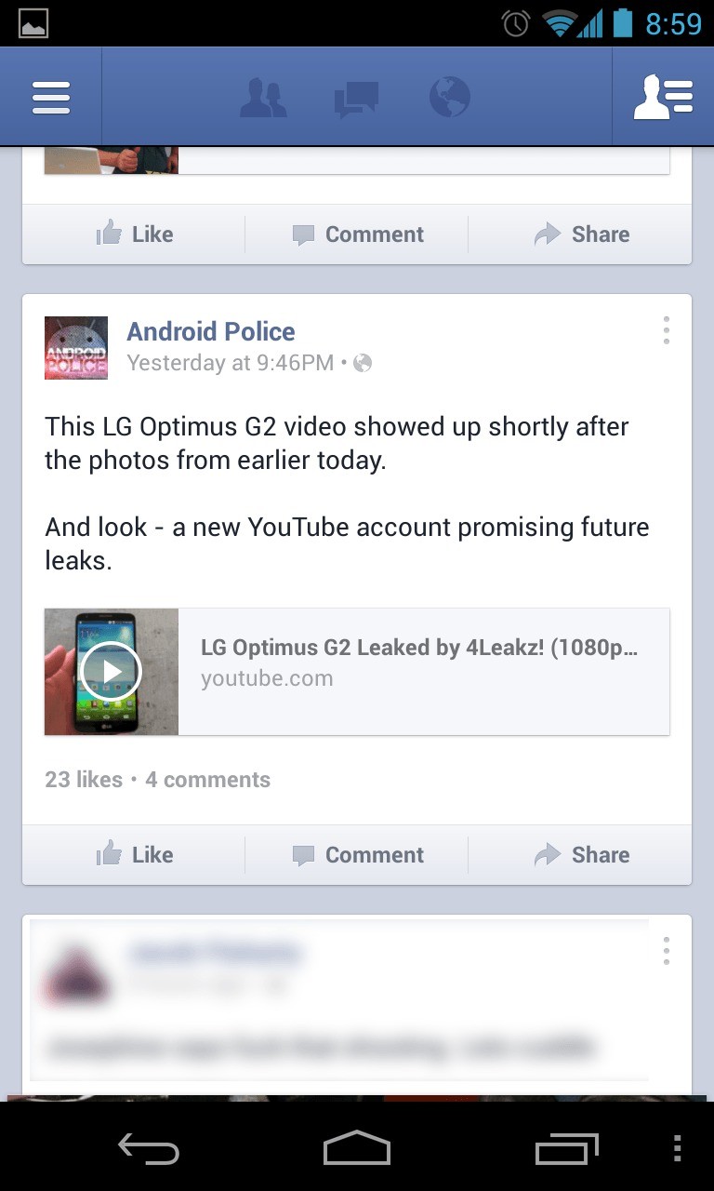
Task: Tap the Android back navigation button
Action: pyautogui.click(x=149, y=1150)
